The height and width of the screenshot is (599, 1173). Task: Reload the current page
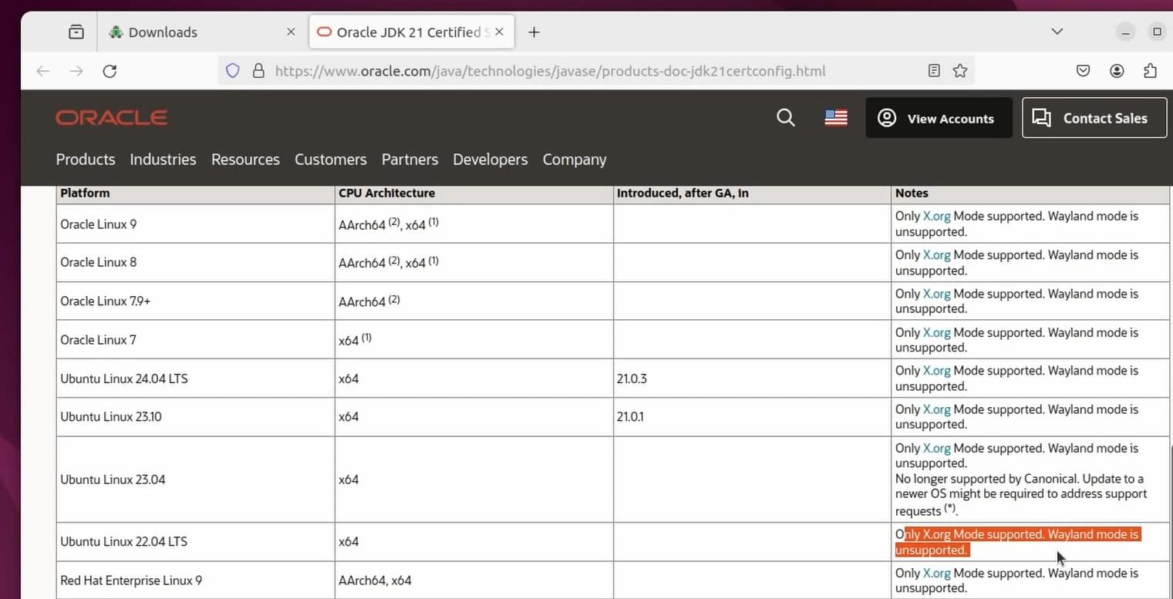pos(110,71)
